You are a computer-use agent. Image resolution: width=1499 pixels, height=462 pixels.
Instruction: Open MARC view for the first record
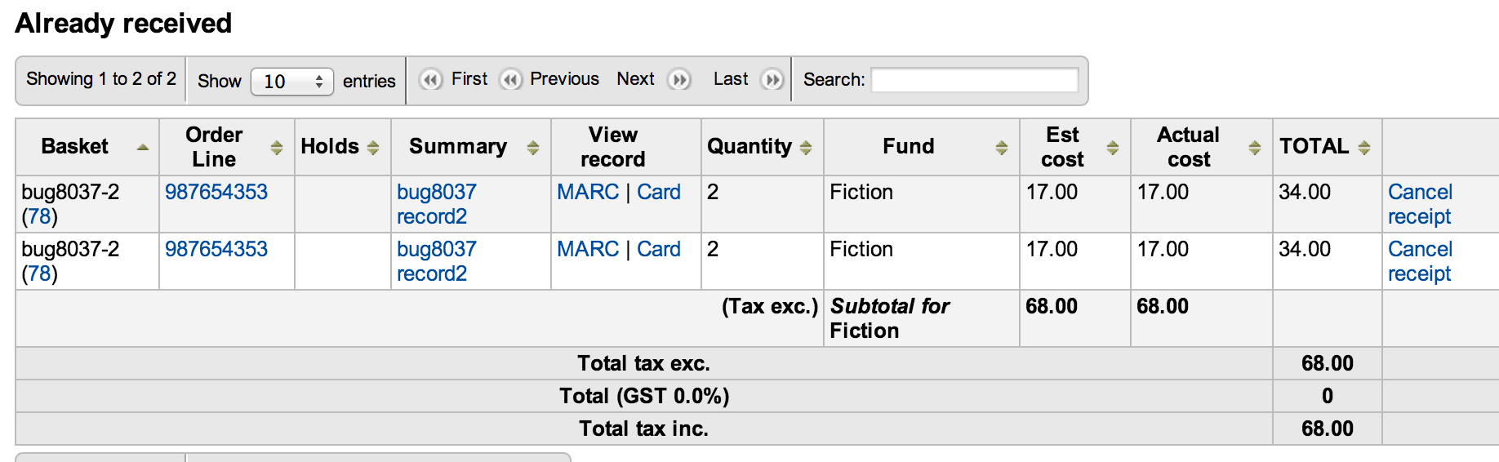tap(588, 192)
